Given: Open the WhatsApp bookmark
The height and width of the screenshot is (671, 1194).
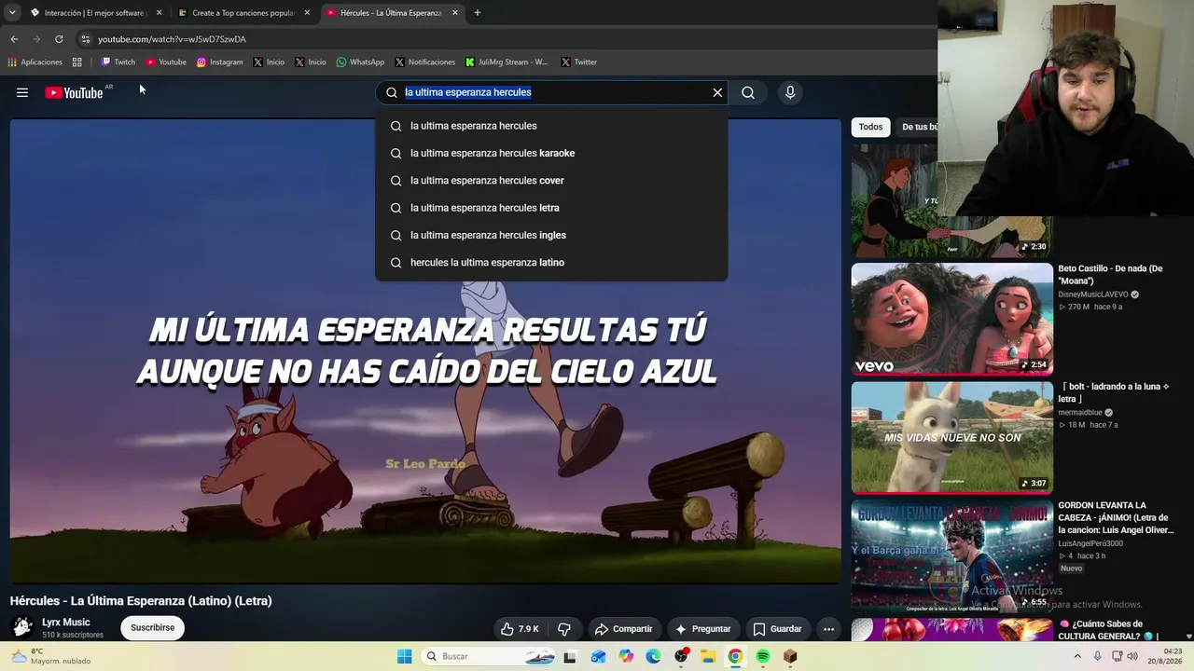Looking at the screenshot, I should [x=360, y=62].
